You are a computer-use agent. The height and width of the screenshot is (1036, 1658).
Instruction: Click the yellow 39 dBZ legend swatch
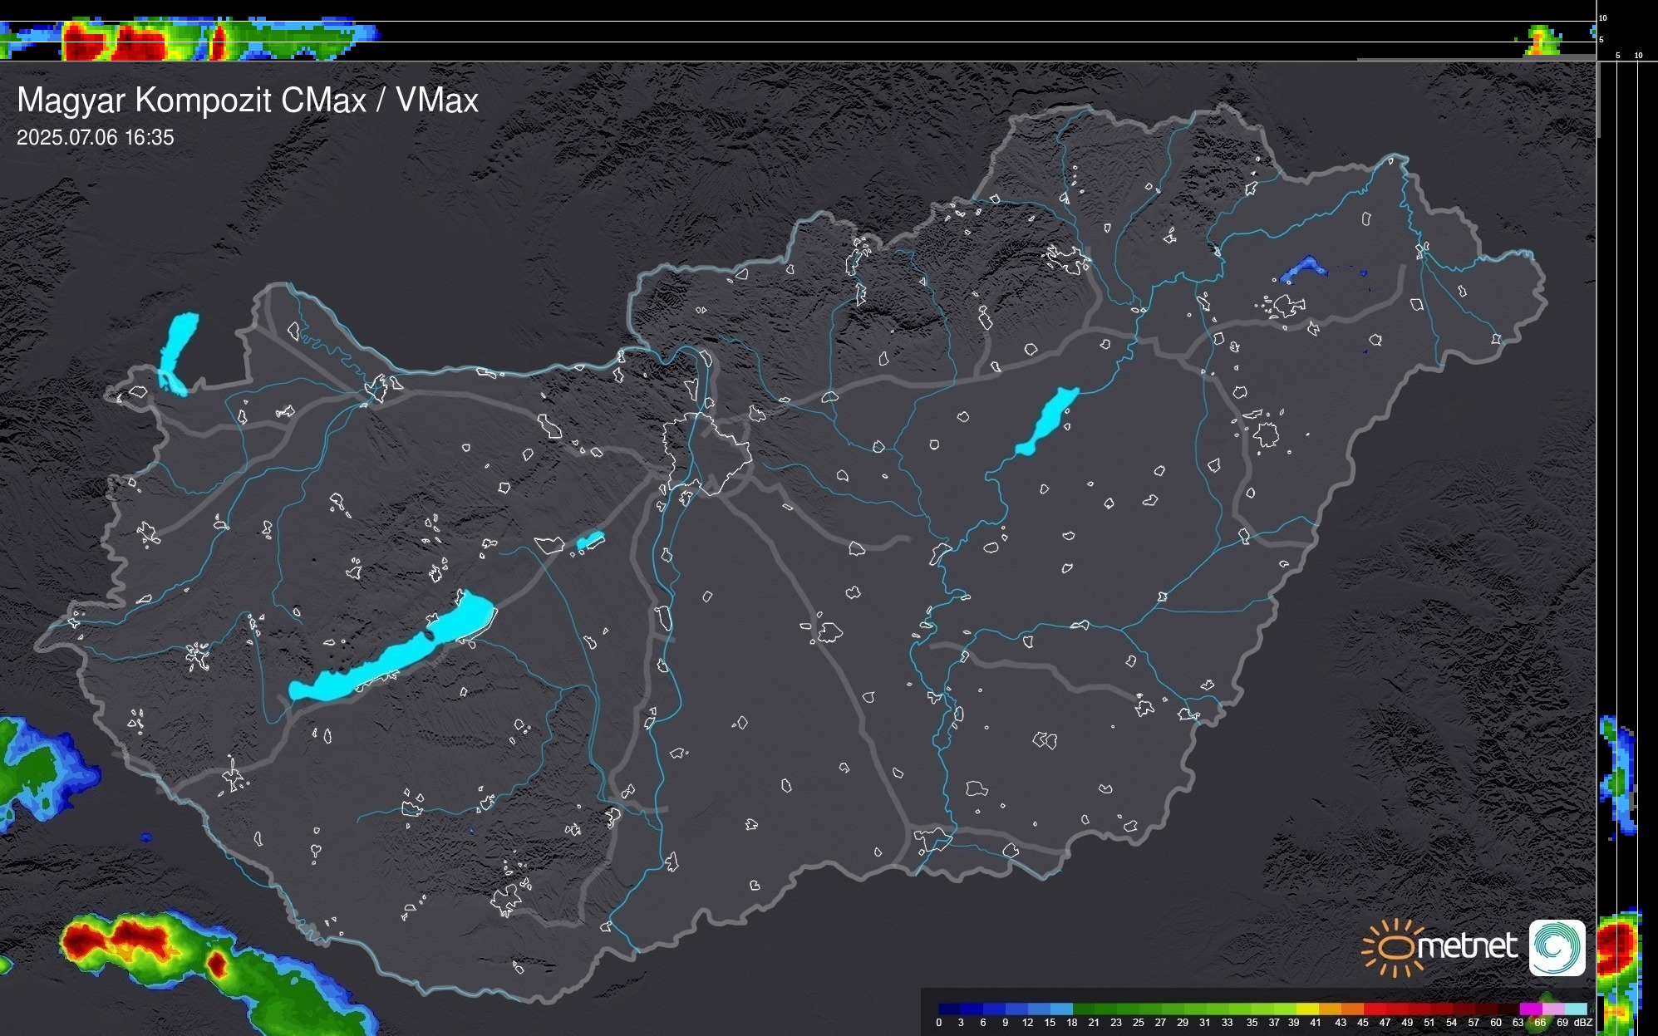tap(1306, 1009)
